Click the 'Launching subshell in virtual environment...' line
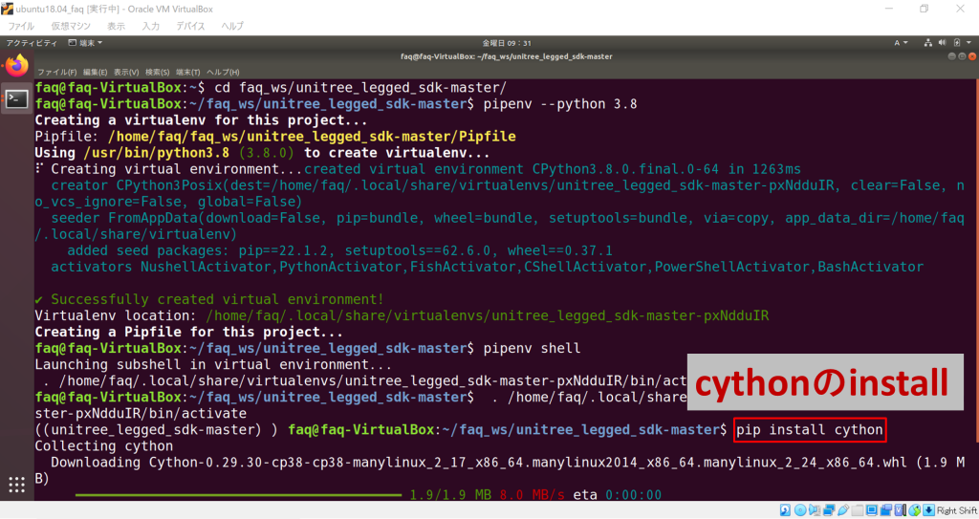Image resolution: width=979 pixels, height=519 pixels. (x=213, y=364)
